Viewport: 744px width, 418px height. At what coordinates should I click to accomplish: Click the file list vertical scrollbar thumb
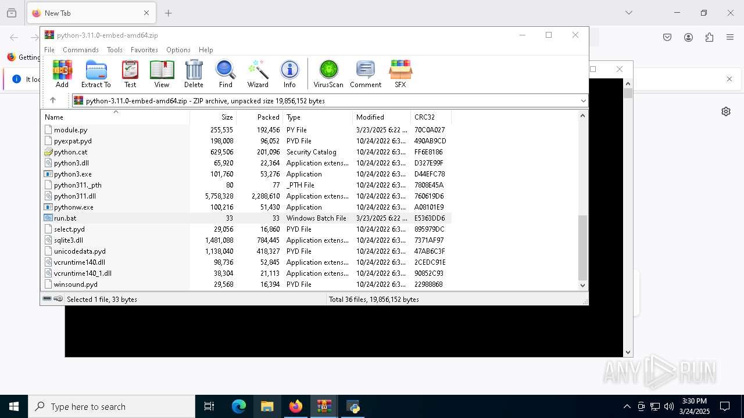(x=583, y=247)
